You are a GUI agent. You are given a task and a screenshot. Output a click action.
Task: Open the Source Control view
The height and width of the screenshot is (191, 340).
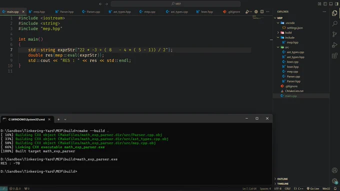(334, 34)
